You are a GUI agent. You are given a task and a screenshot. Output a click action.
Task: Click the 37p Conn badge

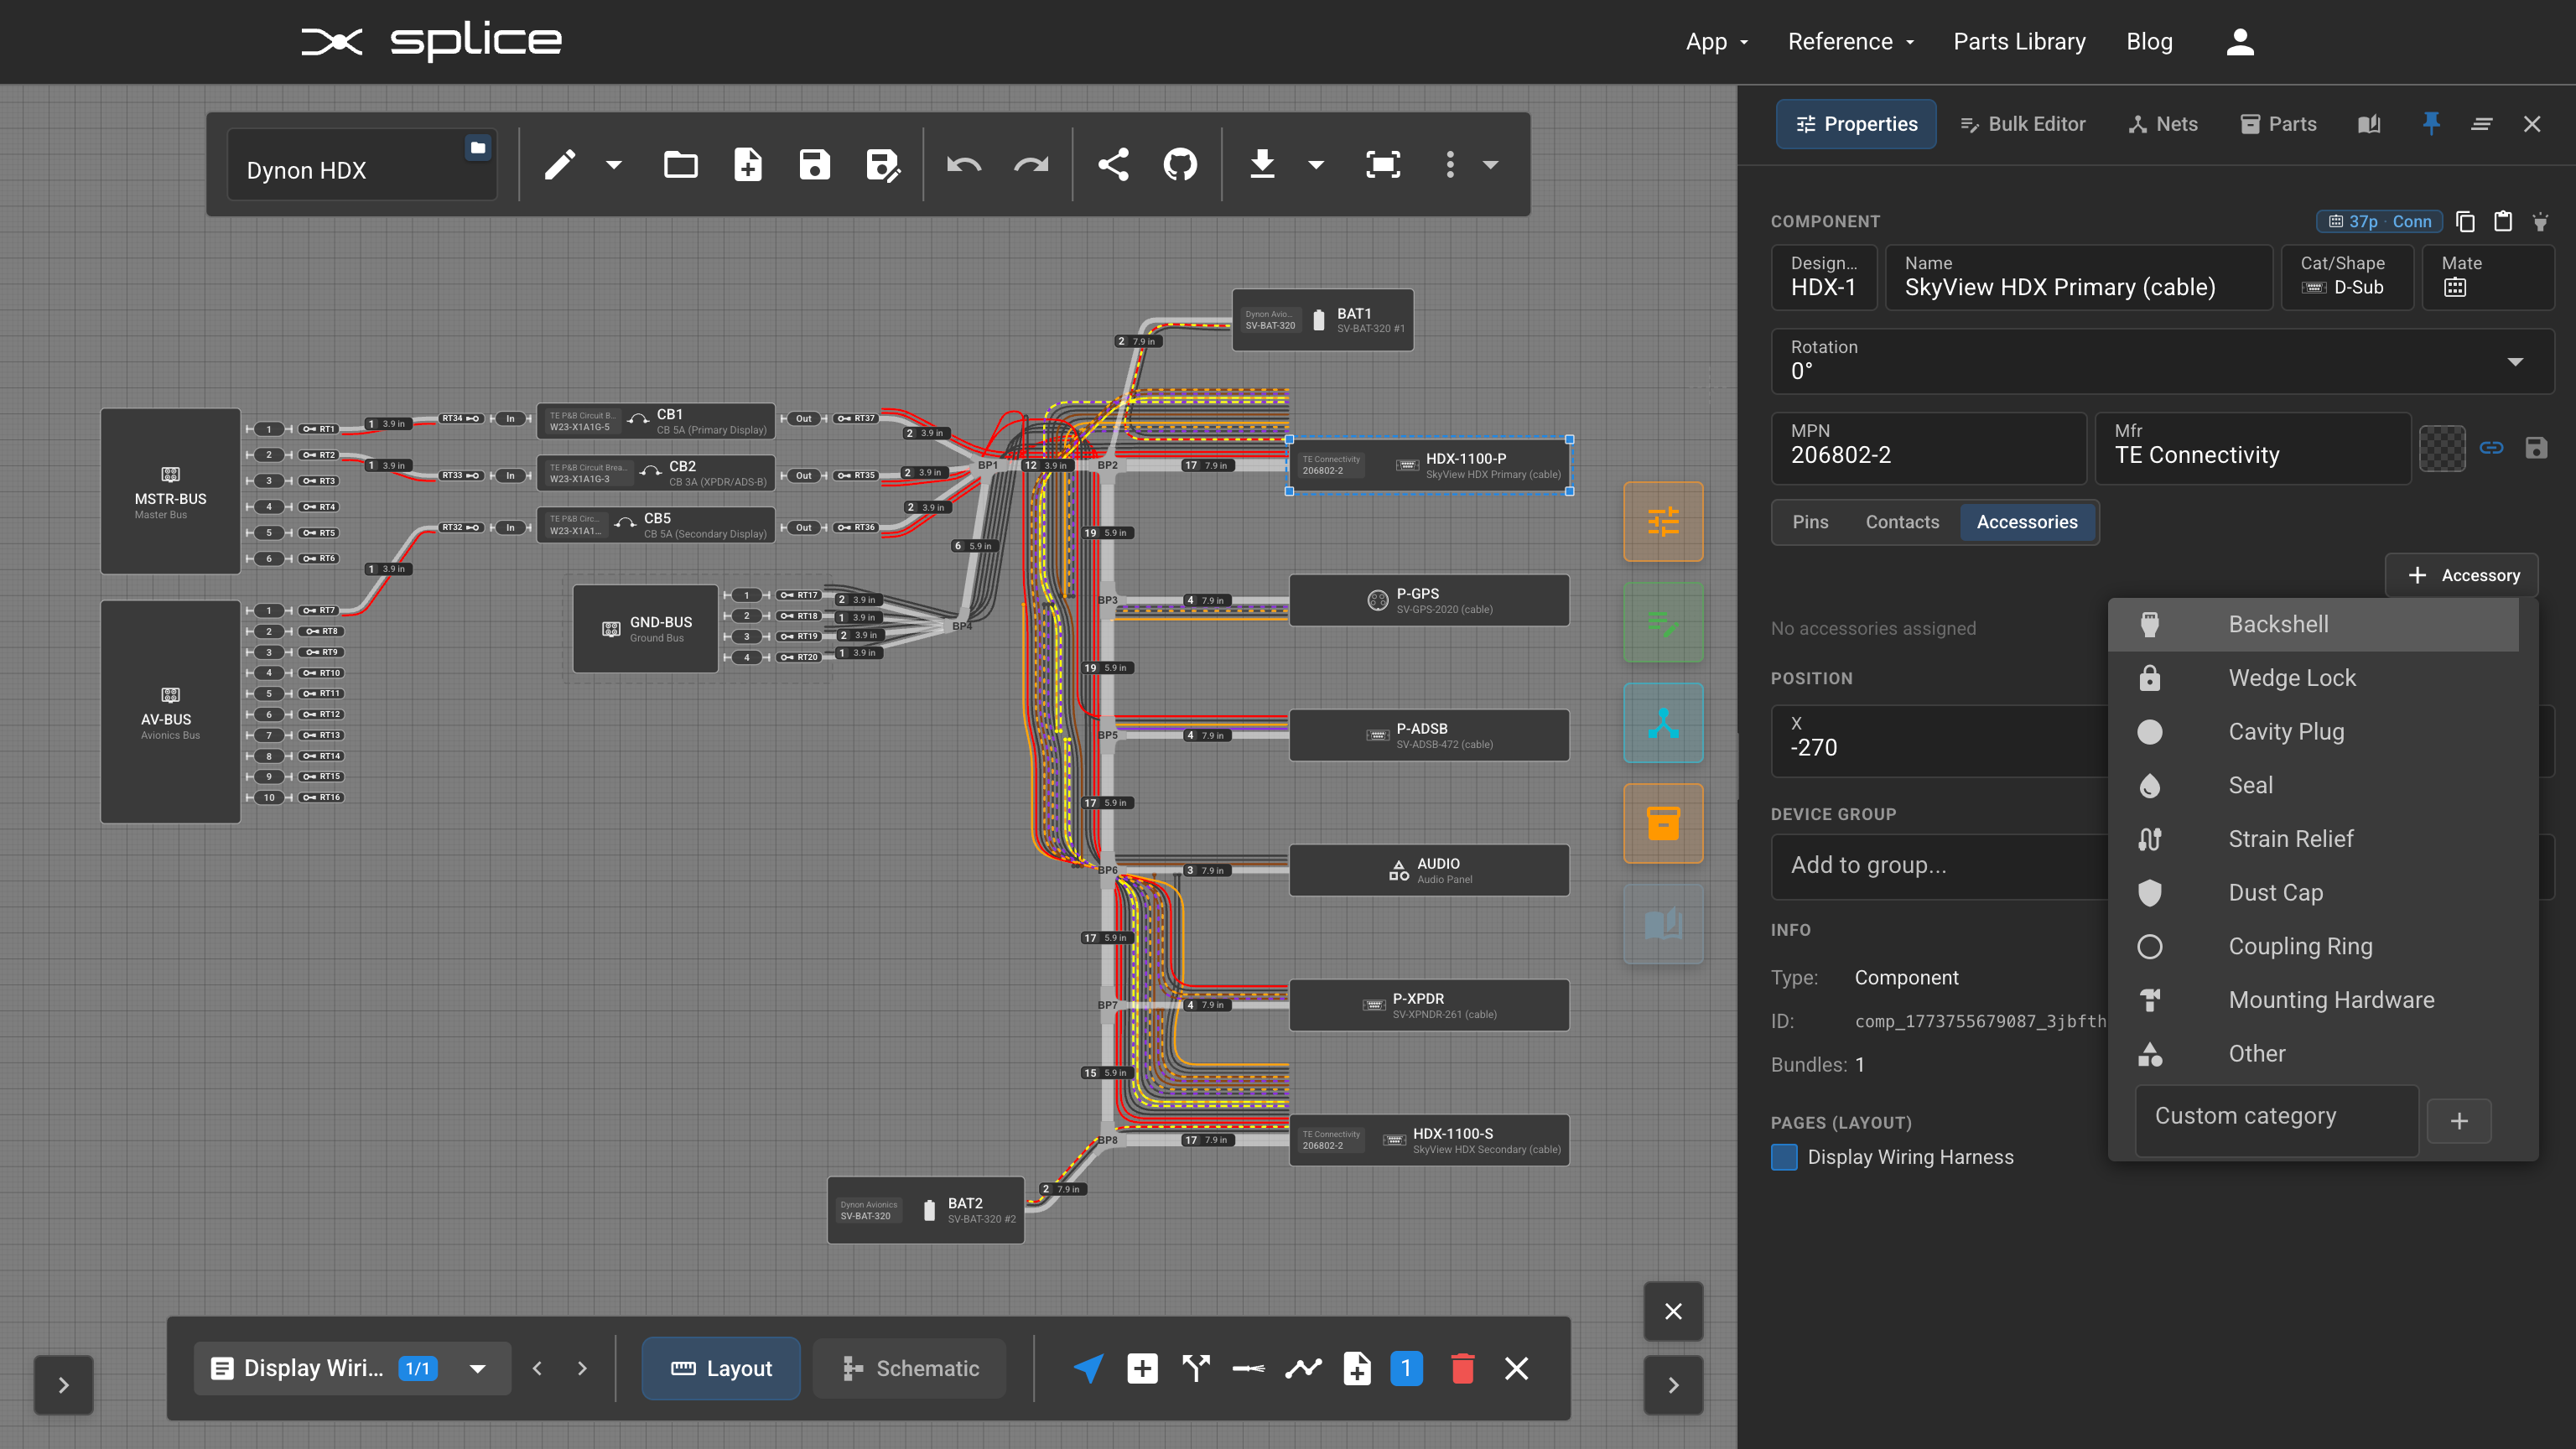click(2380, 221)
